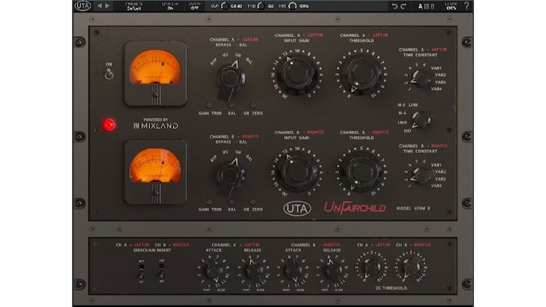Screen dimensions: 546x307
Task: Click the SIDECHAIN INSERT label
Action: [152, 250]
